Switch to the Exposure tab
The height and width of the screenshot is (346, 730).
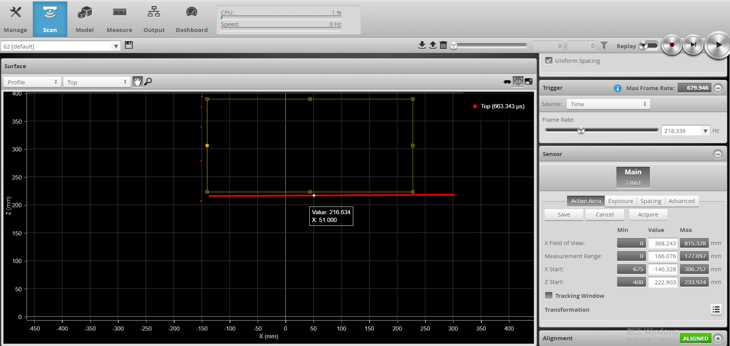click(620, 201)
